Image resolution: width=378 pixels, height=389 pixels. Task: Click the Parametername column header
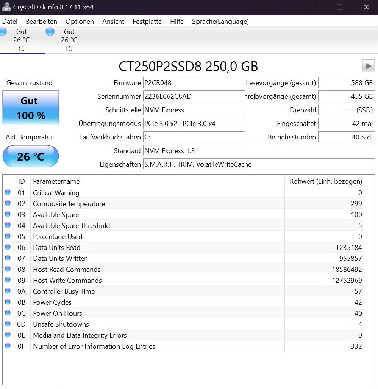(x=157, y=181)
